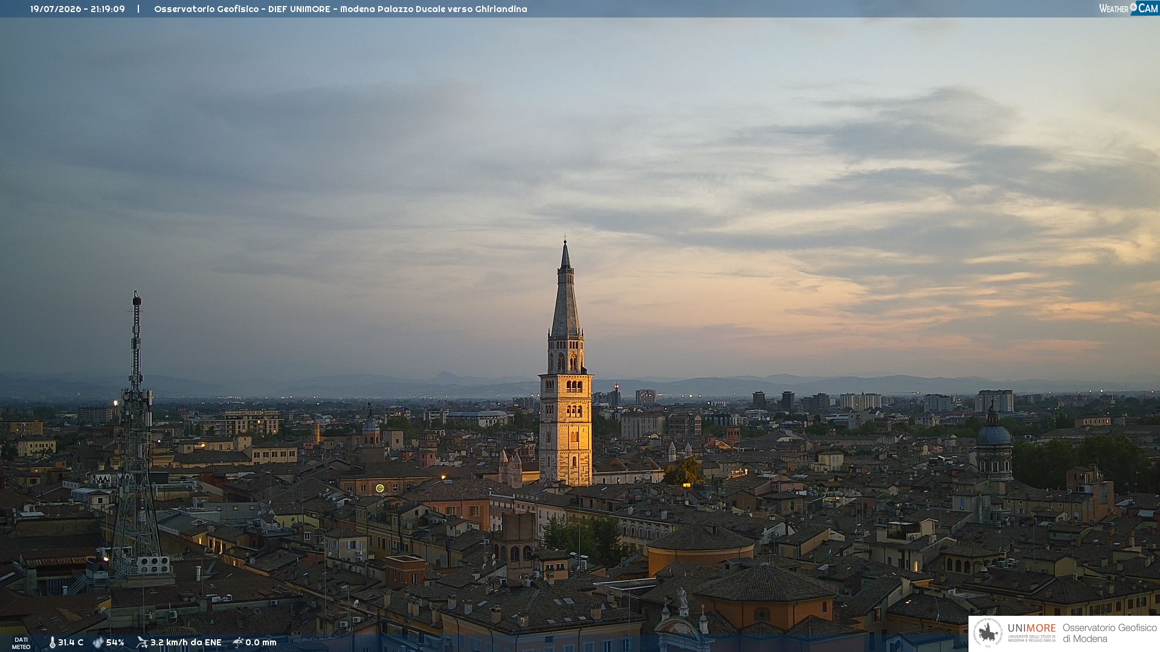Click the rain umbrella icon

[238, 642]
